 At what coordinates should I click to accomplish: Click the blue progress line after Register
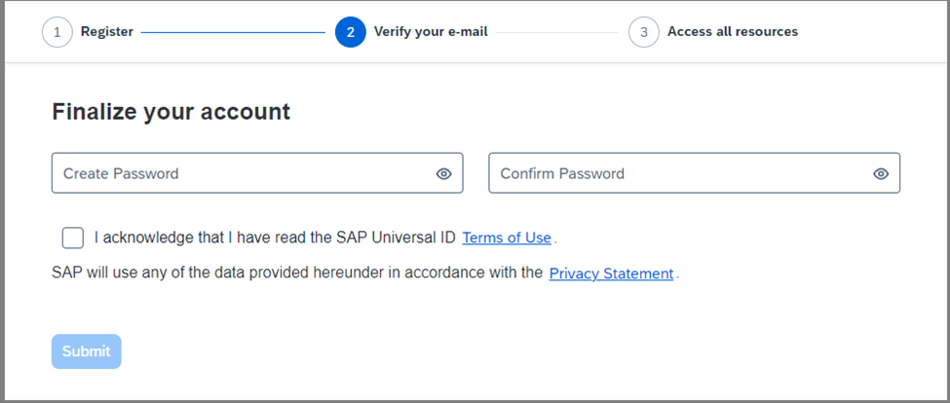(233, 32)
